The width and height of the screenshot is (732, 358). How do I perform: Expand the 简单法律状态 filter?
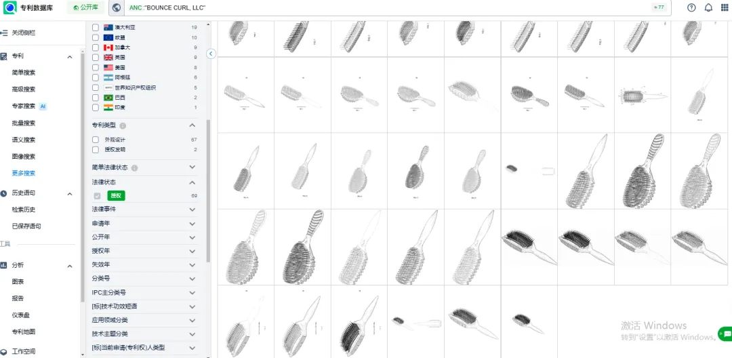192,167
